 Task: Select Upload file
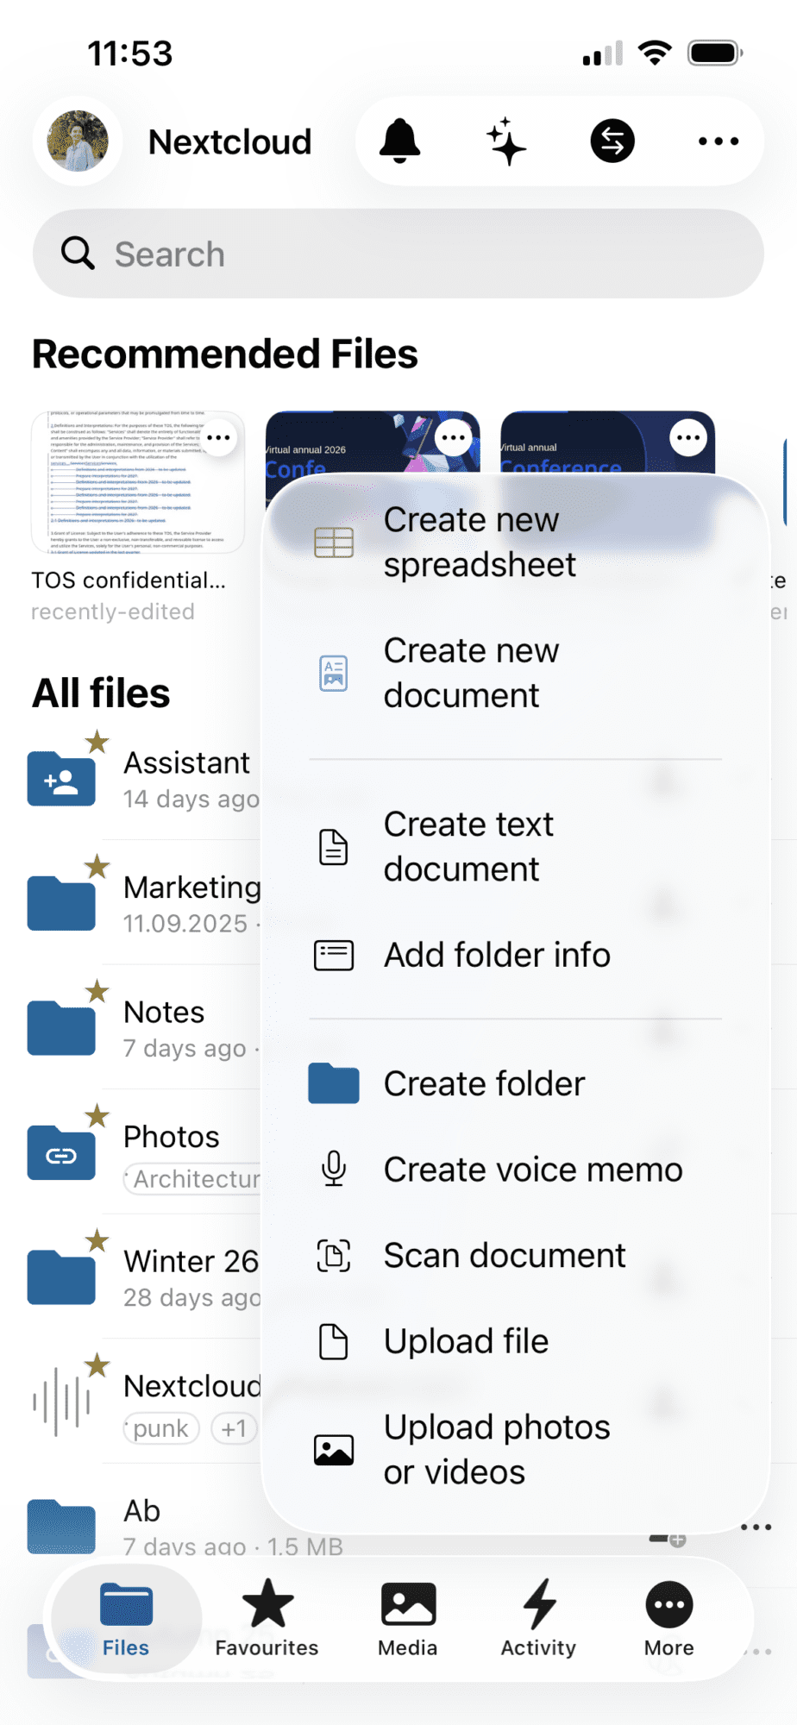pyautogui.click(x=466, y=1342)
